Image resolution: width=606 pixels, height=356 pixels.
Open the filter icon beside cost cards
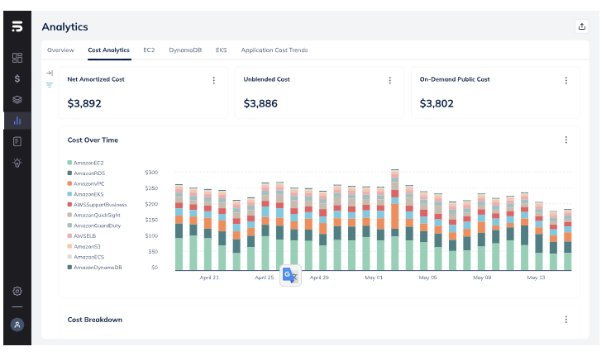pos(50,85)
